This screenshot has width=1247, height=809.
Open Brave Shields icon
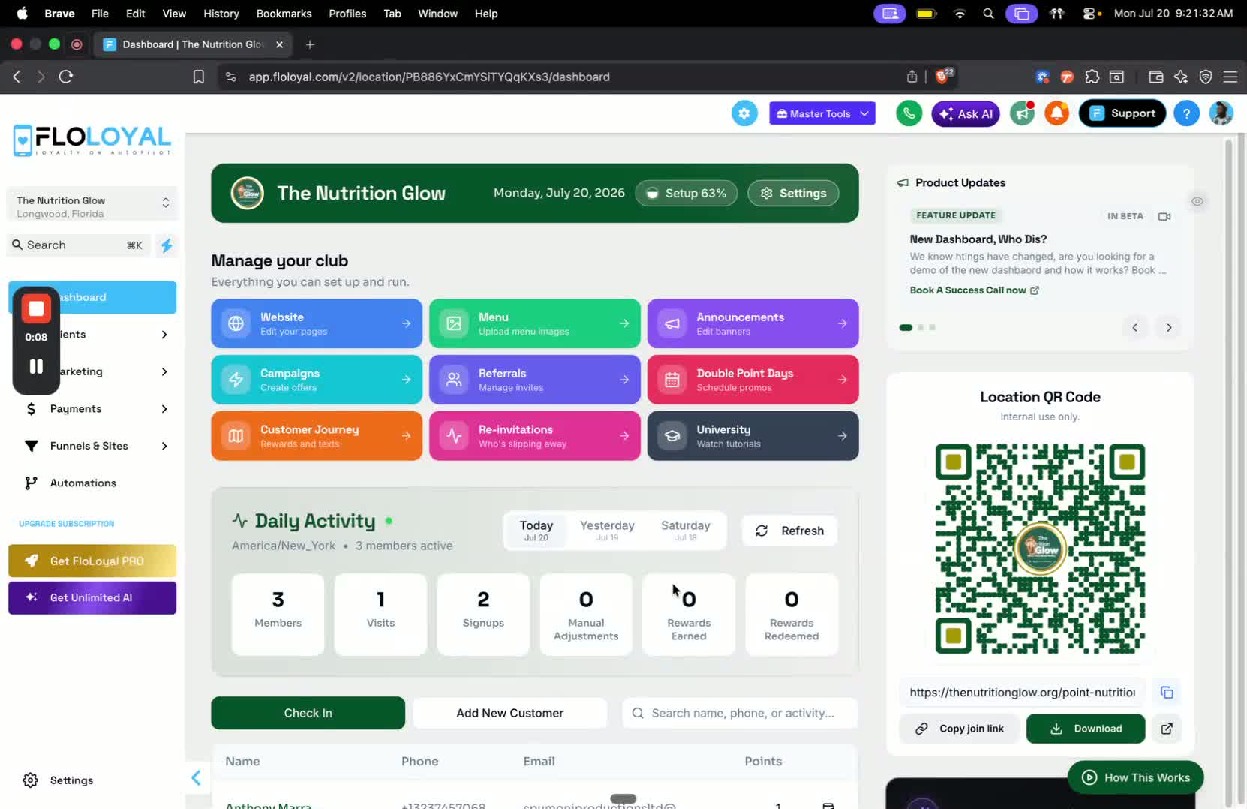point(942,77)
